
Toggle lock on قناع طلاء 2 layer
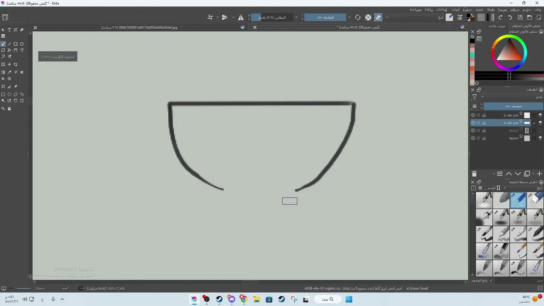tap(484, 115)
